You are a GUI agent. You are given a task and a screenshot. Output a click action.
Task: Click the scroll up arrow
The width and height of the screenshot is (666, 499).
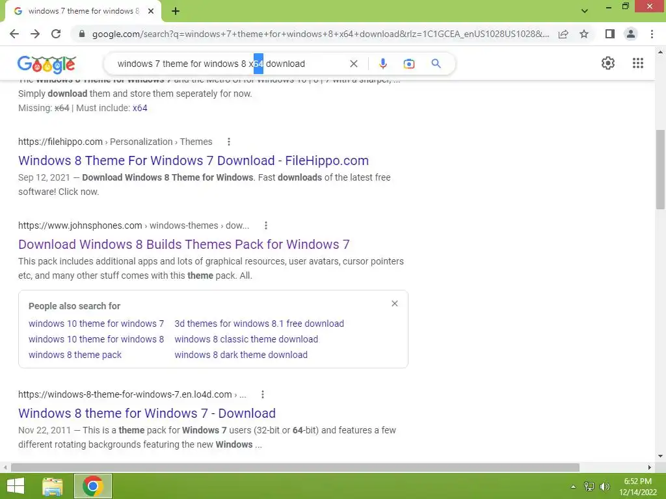pos(660,52)
